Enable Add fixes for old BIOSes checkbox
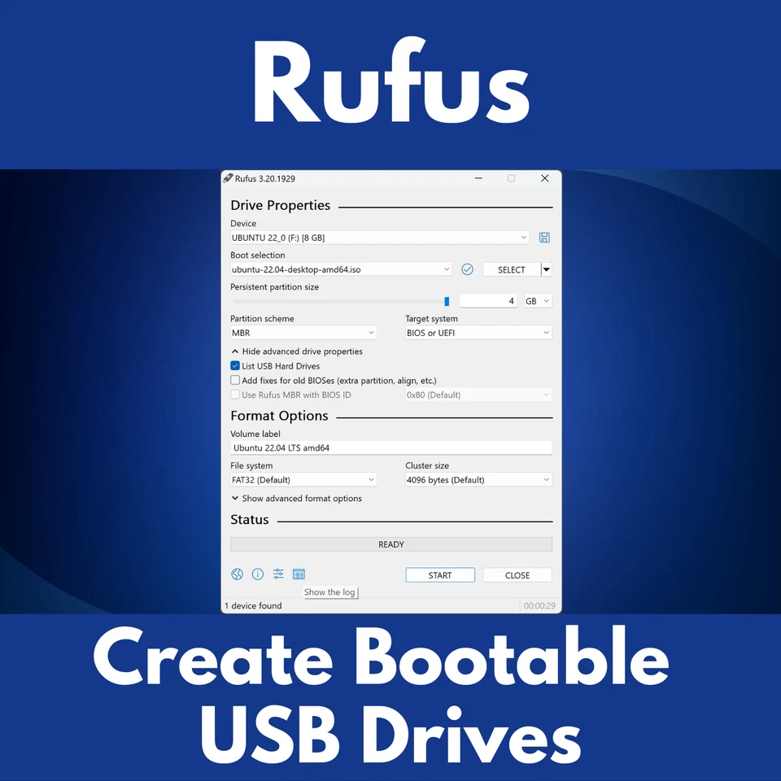Viewport: 781px width, 781px height. coord(235,380)
